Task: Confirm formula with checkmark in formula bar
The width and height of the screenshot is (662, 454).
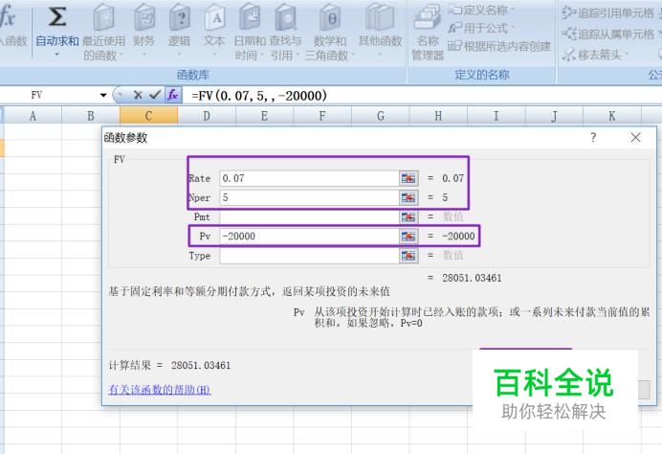Action: pos(155,95)
